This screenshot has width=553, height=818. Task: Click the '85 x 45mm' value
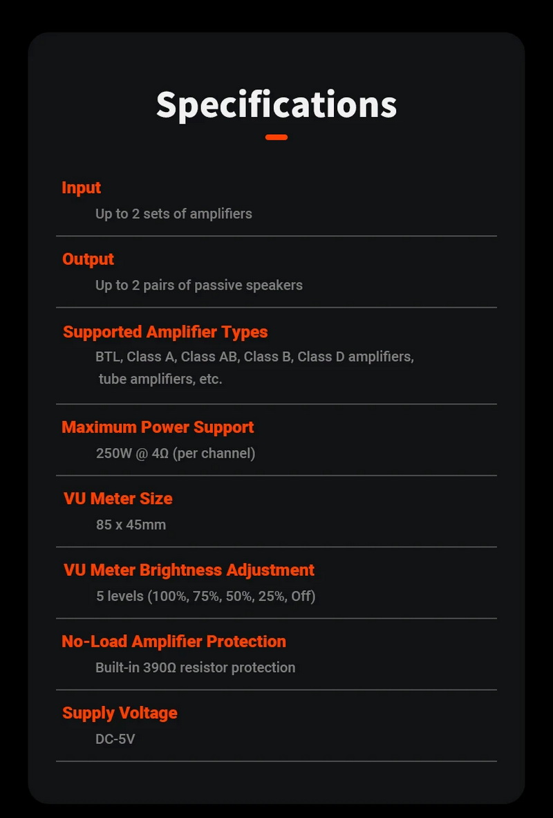point(131,525)
